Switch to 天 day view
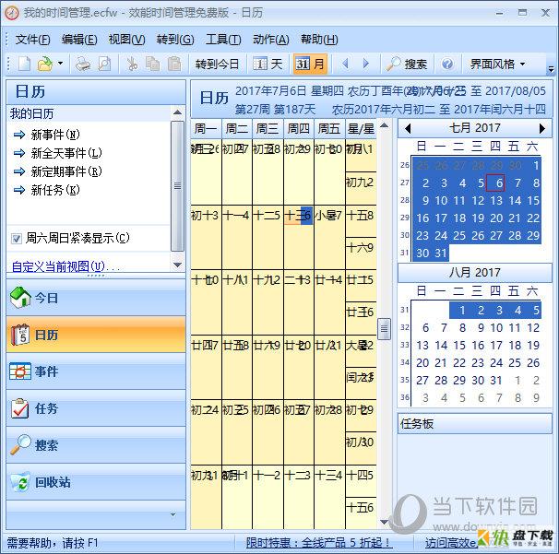The image size is (559, 554). (268, 65)
